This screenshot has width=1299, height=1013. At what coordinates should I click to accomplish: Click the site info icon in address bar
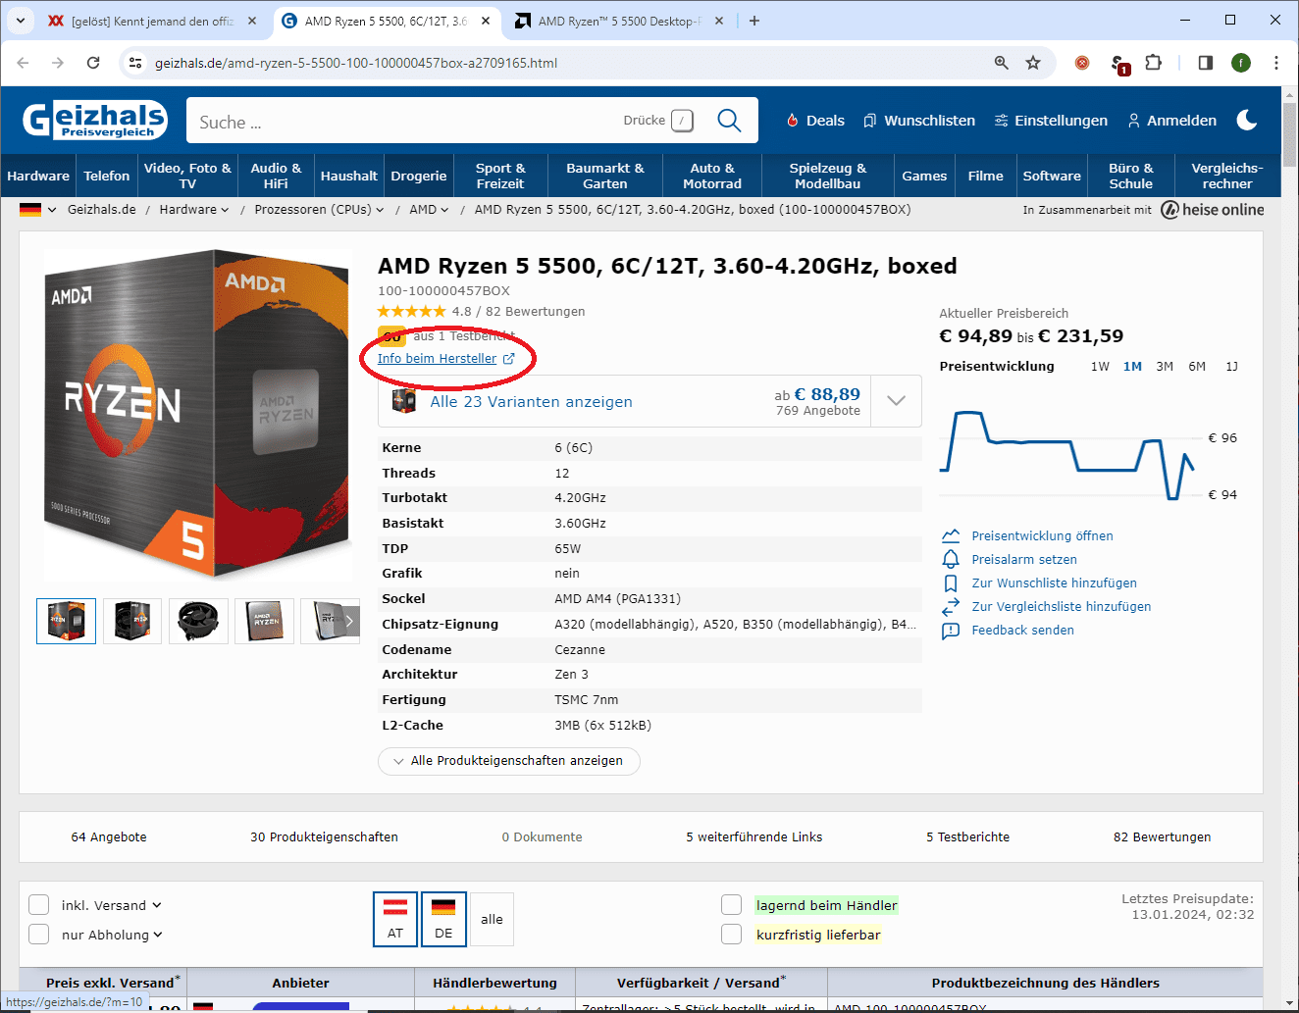tap(136, 63)
